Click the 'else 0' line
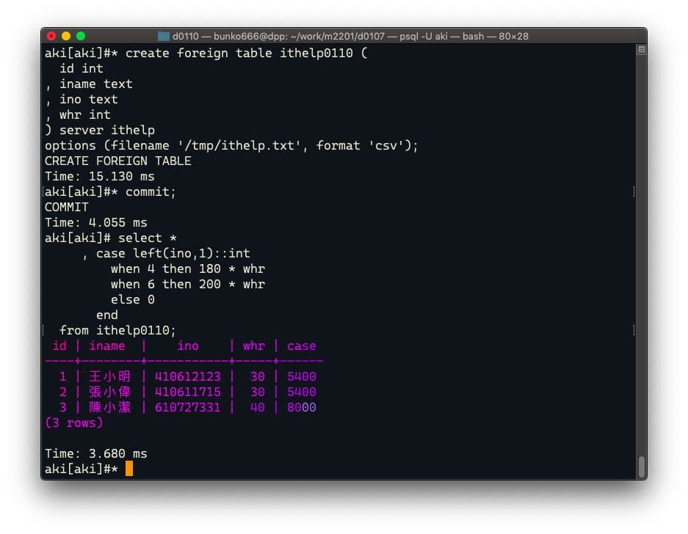This screenshot has width=688, height=534. point(132,299)
